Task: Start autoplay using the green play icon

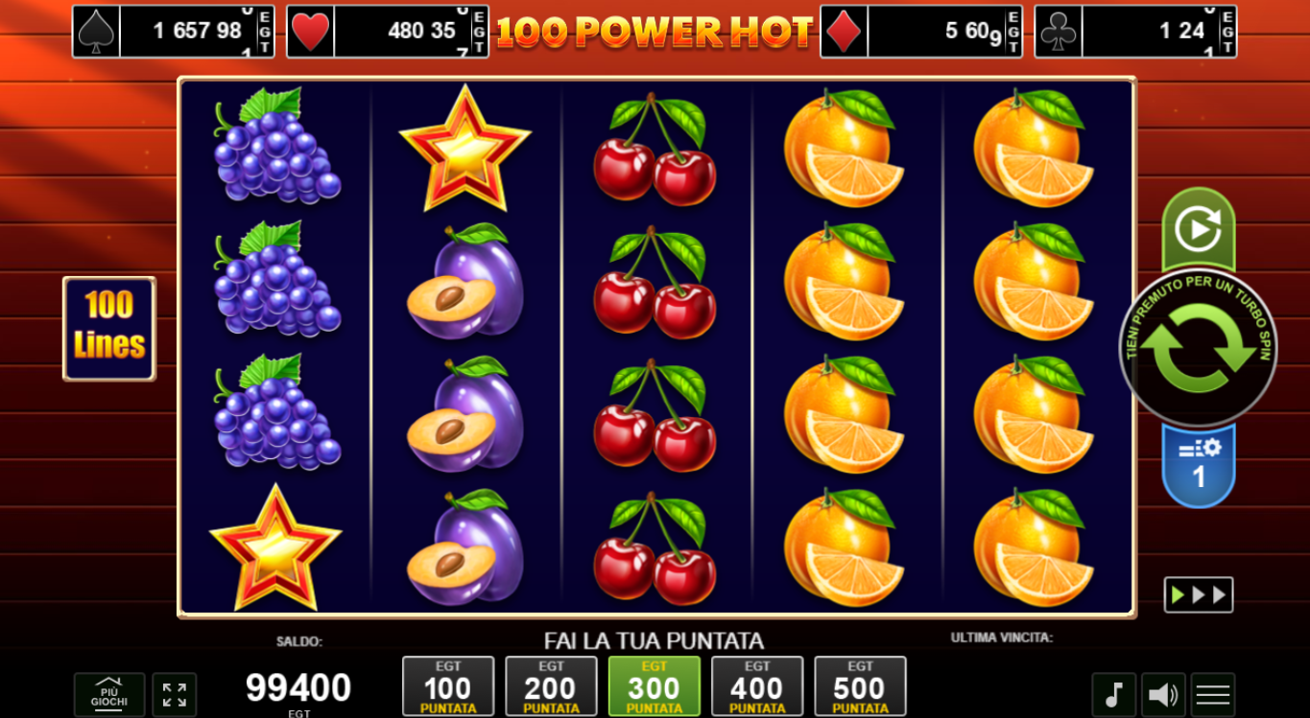Action: [x=1199, y=230]
